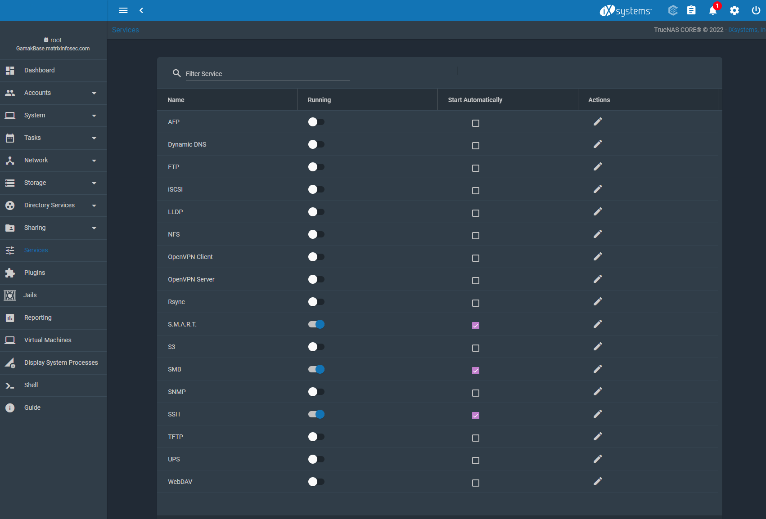The image size is (766, 519).
Task: Click the pencil icon for SMB
Action: [597, 369]
